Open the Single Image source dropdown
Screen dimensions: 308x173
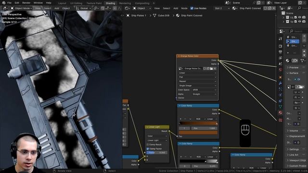click(x=197, y=86)
